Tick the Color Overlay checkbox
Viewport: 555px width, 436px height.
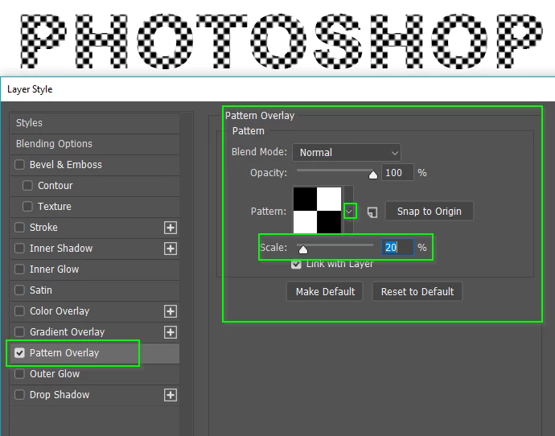19,311
